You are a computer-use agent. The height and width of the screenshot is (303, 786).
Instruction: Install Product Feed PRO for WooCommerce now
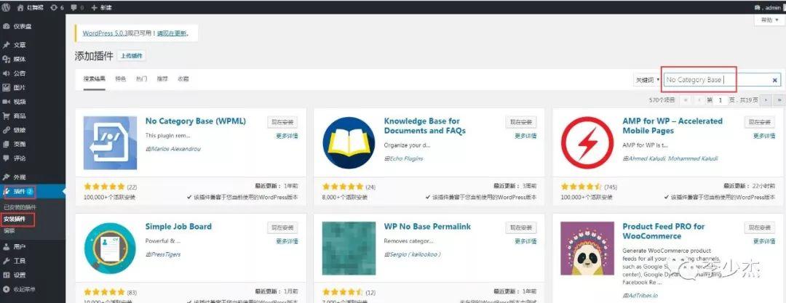(759, 228)
